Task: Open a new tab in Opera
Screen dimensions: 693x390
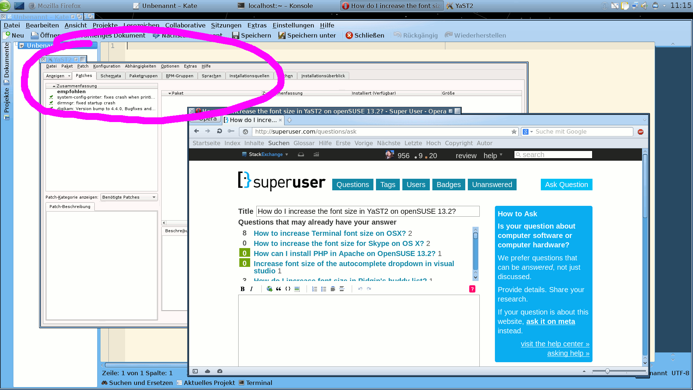Action: pyautogui.click(x=289, y=120)
